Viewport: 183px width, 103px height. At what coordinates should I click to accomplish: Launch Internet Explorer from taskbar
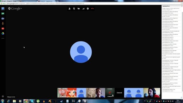click(x=8, y=101)
